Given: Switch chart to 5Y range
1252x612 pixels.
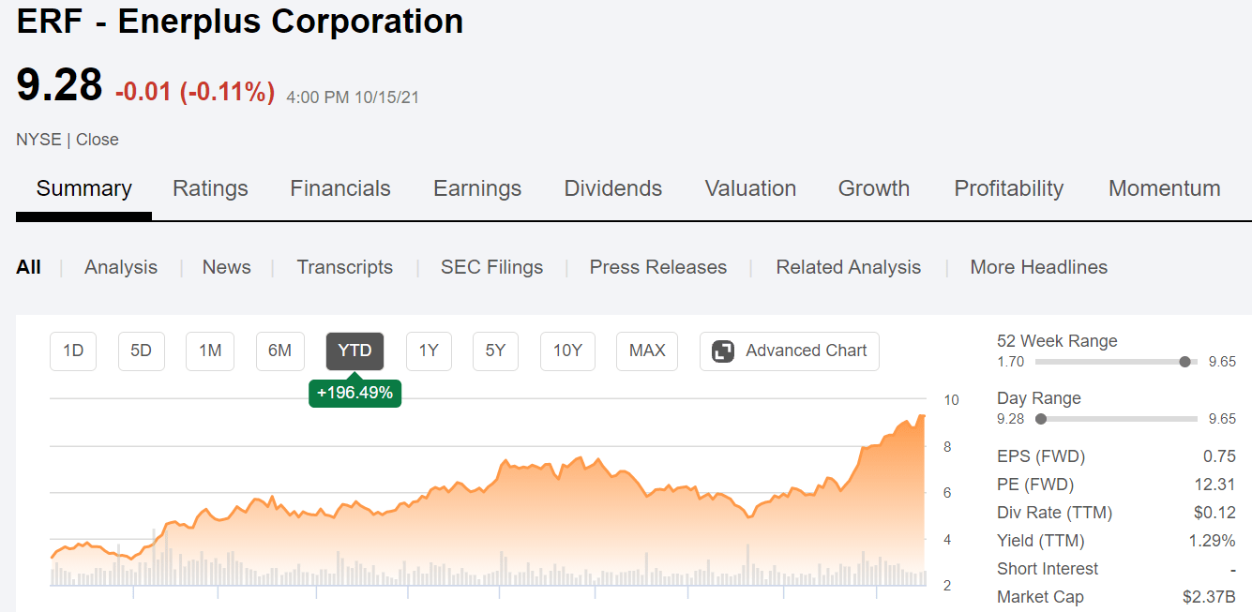Looking at the screenshot, I should 495,351.
